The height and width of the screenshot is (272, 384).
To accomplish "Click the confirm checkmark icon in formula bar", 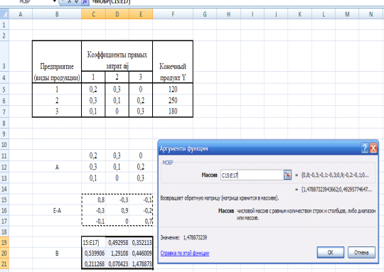I will [76, 1].
